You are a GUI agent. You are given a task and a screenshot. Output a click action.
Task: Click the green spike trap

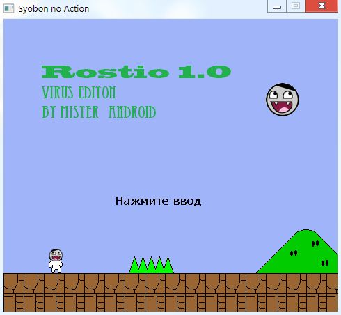[x=151, y=265]
